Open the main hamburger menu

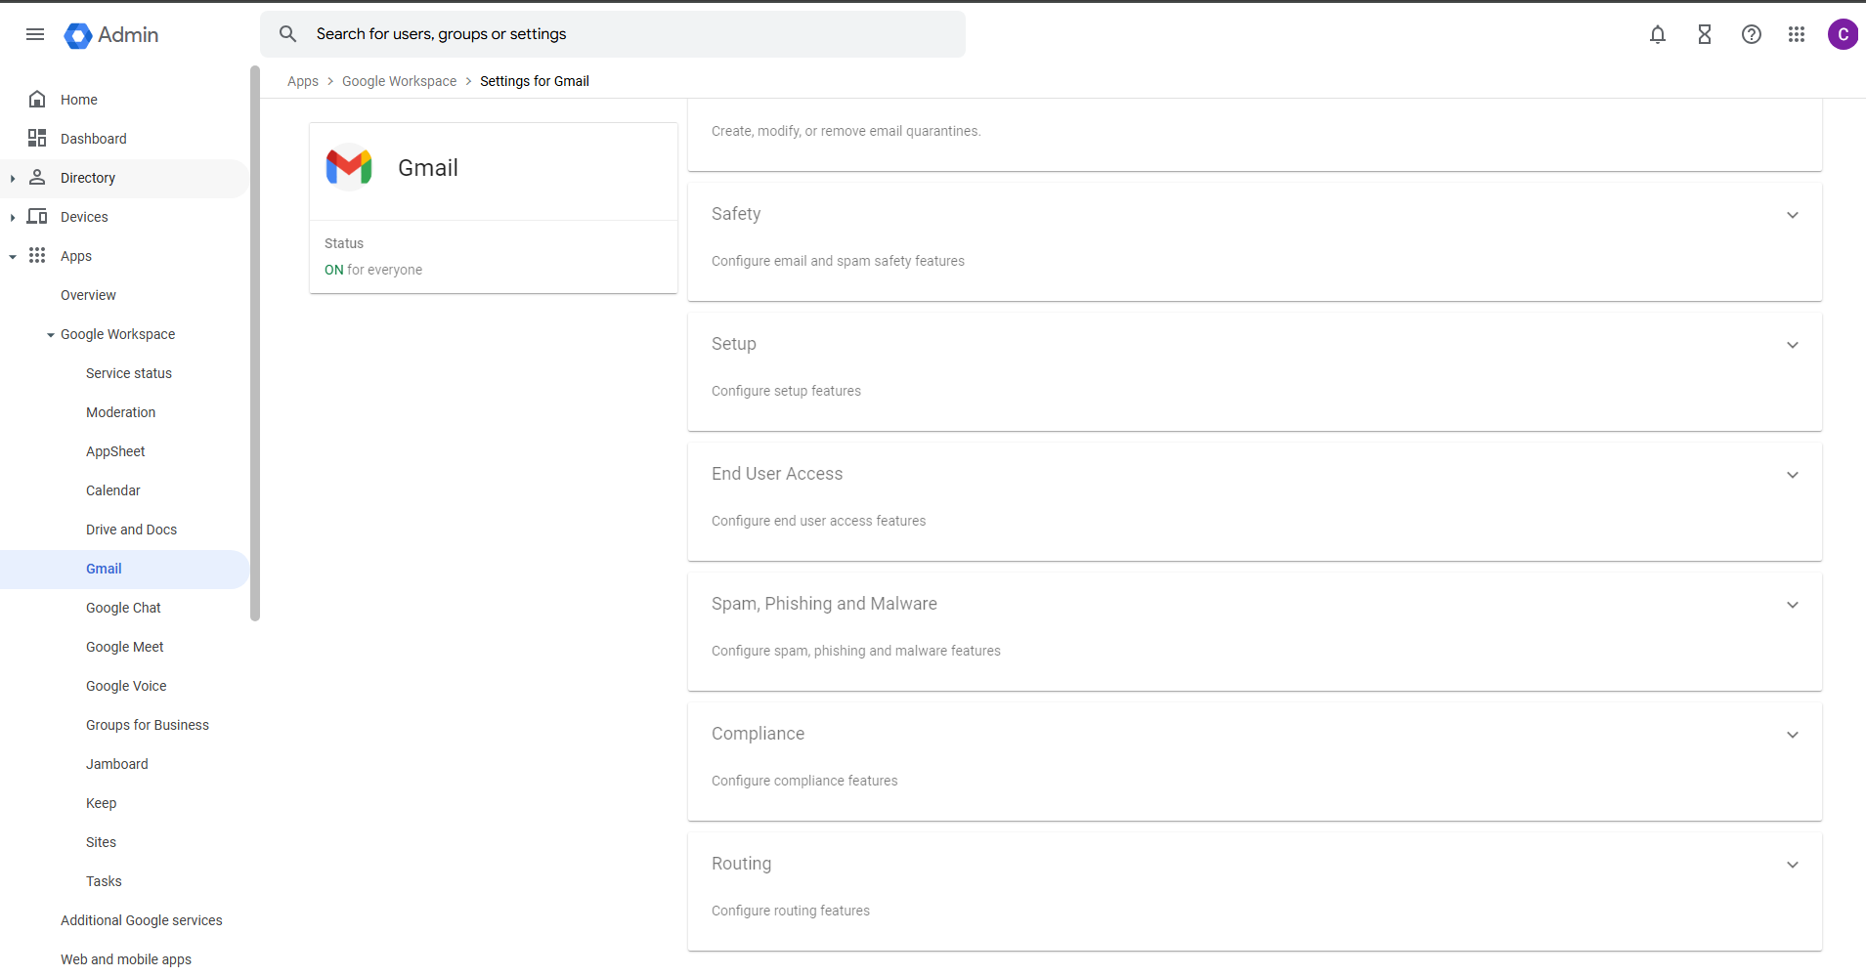pyautogui.click(x=35, y=34)
